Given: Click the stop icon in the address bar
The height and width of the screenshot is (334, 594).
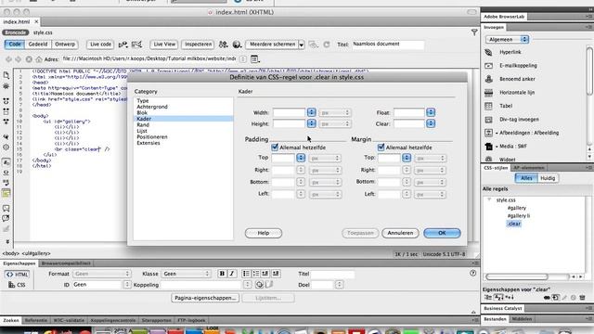Looking at the screenshot, I should 29,59.
